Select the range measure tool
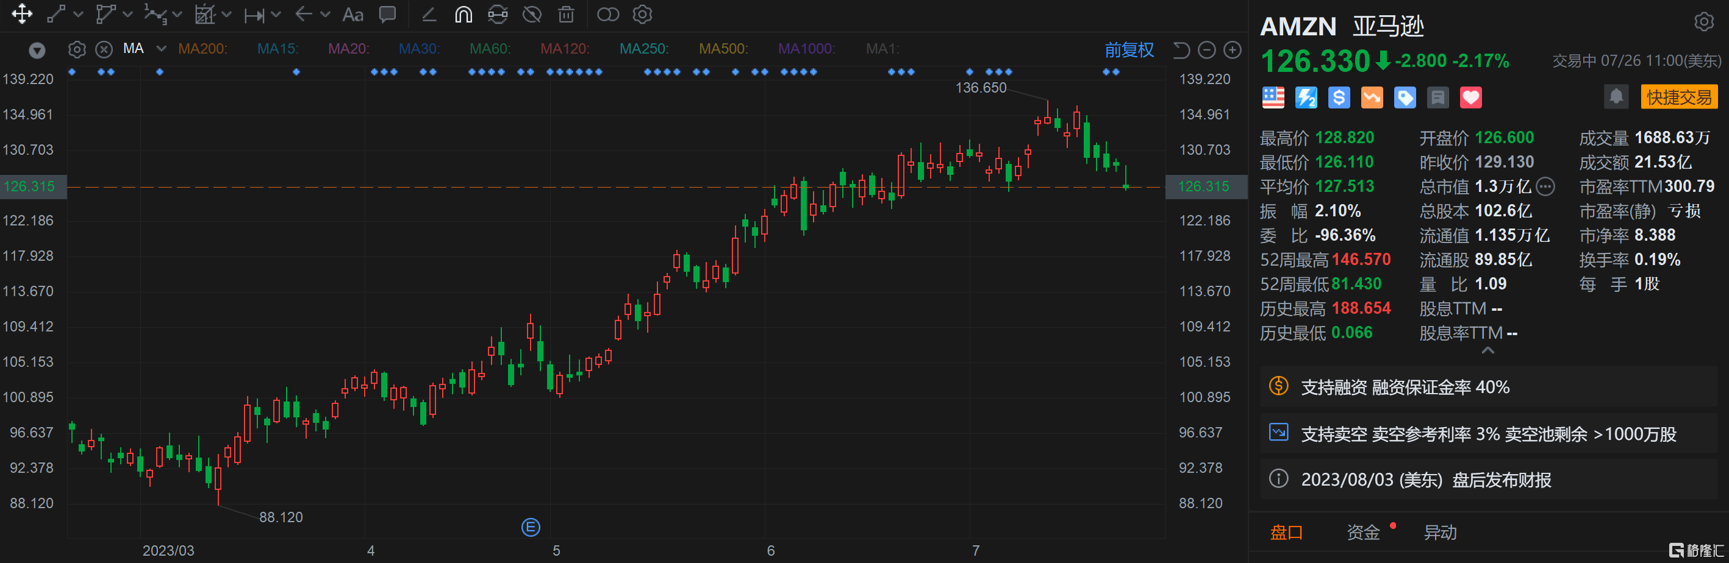 (x=254, y=15)
